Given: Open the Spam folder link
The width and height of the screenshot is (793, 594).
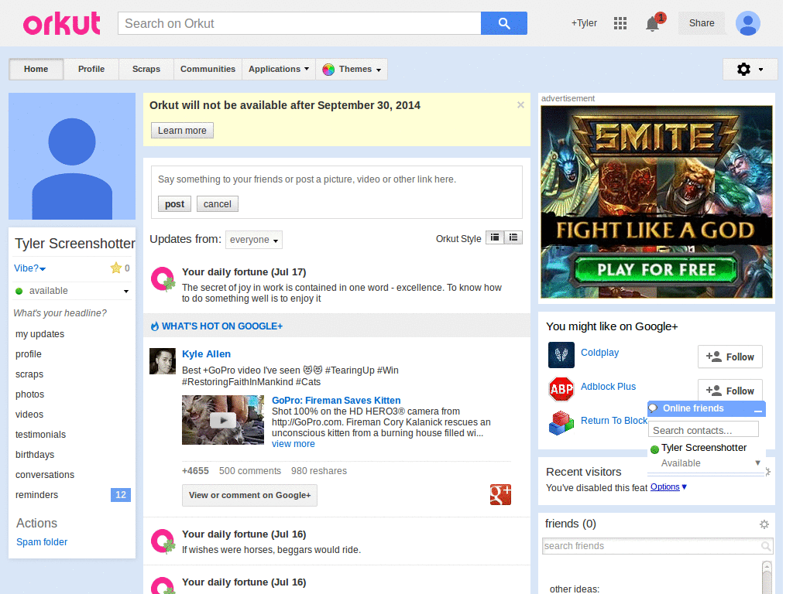Looking at the screenshot, I should [42, 542].
